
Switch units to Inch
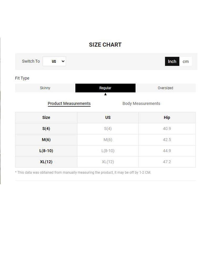172,61
